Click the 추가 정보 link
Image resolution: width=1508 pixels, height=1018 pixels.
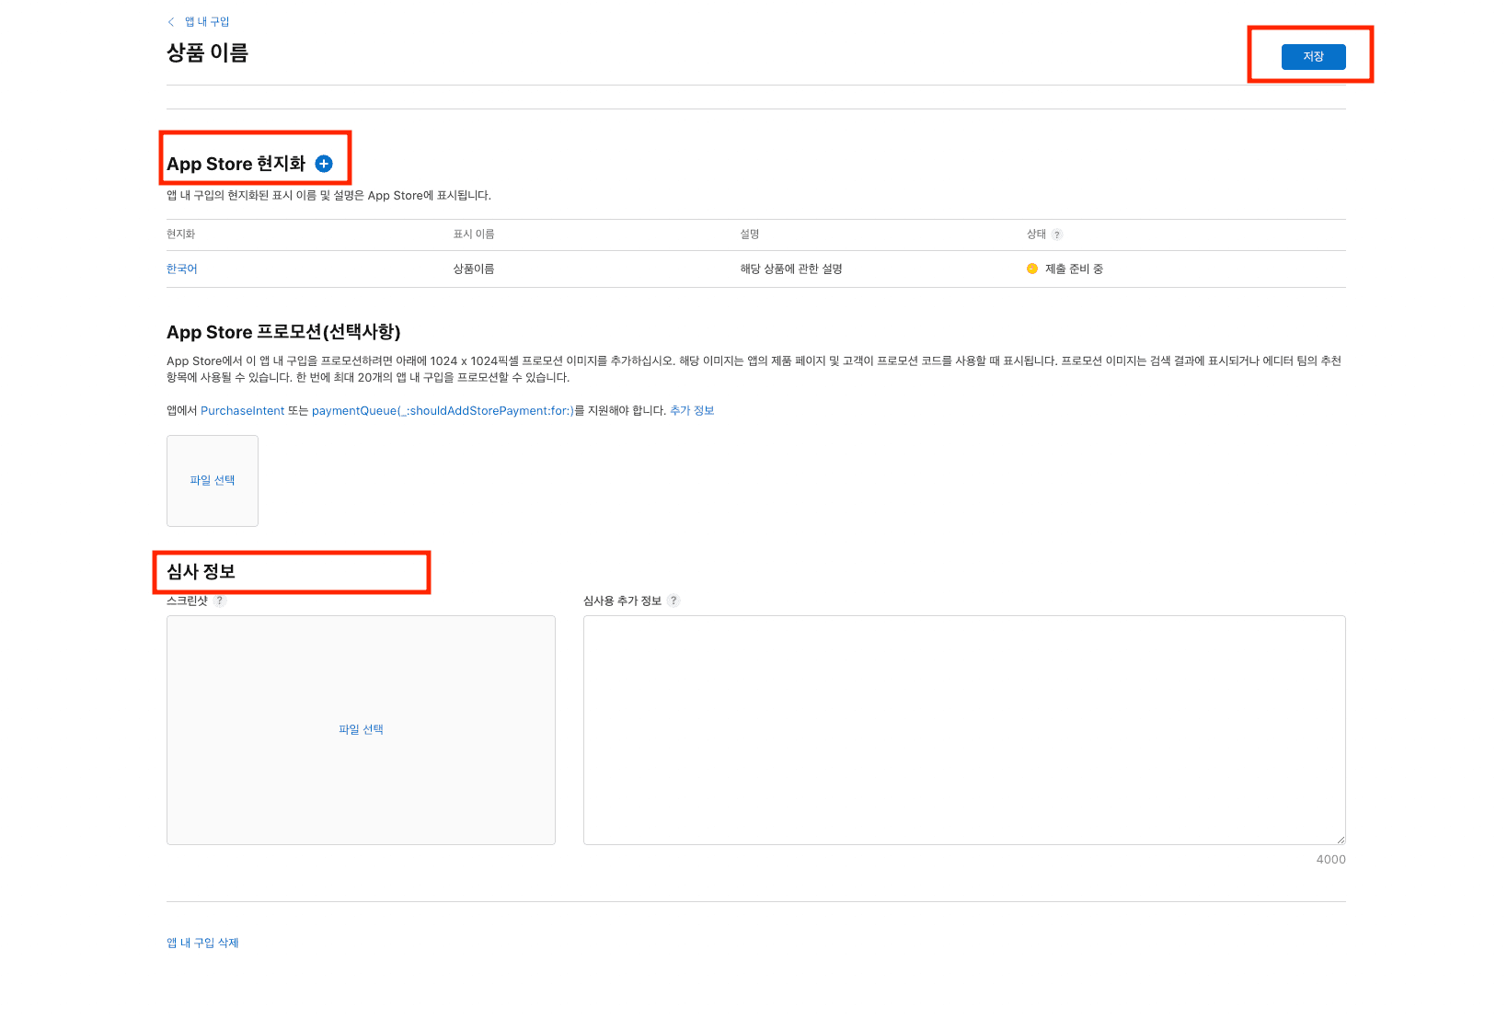point(692,411)
